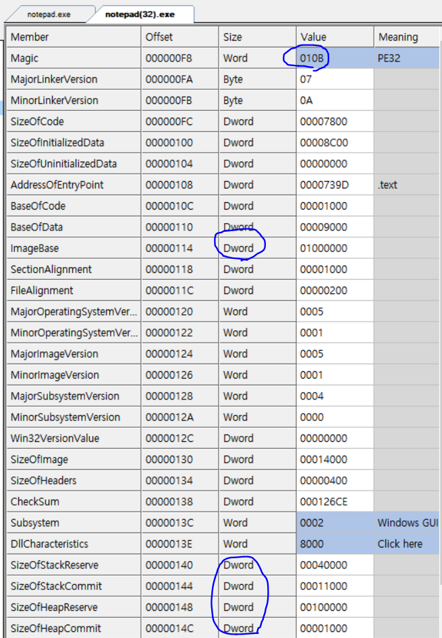Click the ImageBase offset 00000114
The width and height of the screenshot is (442, 638).
179,249
